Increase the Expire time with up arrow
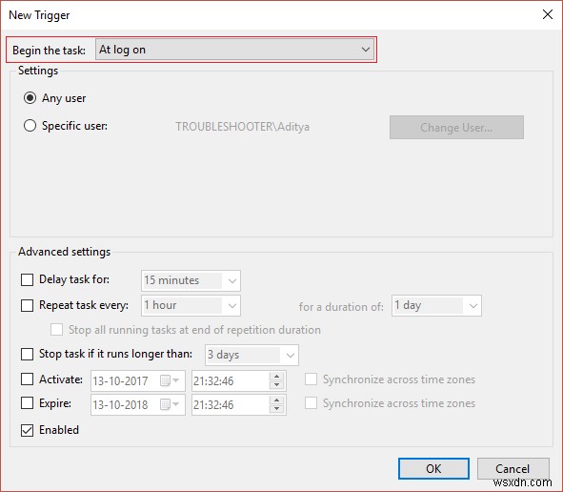Screen dimensions: 563x492 tap(276, 400)
